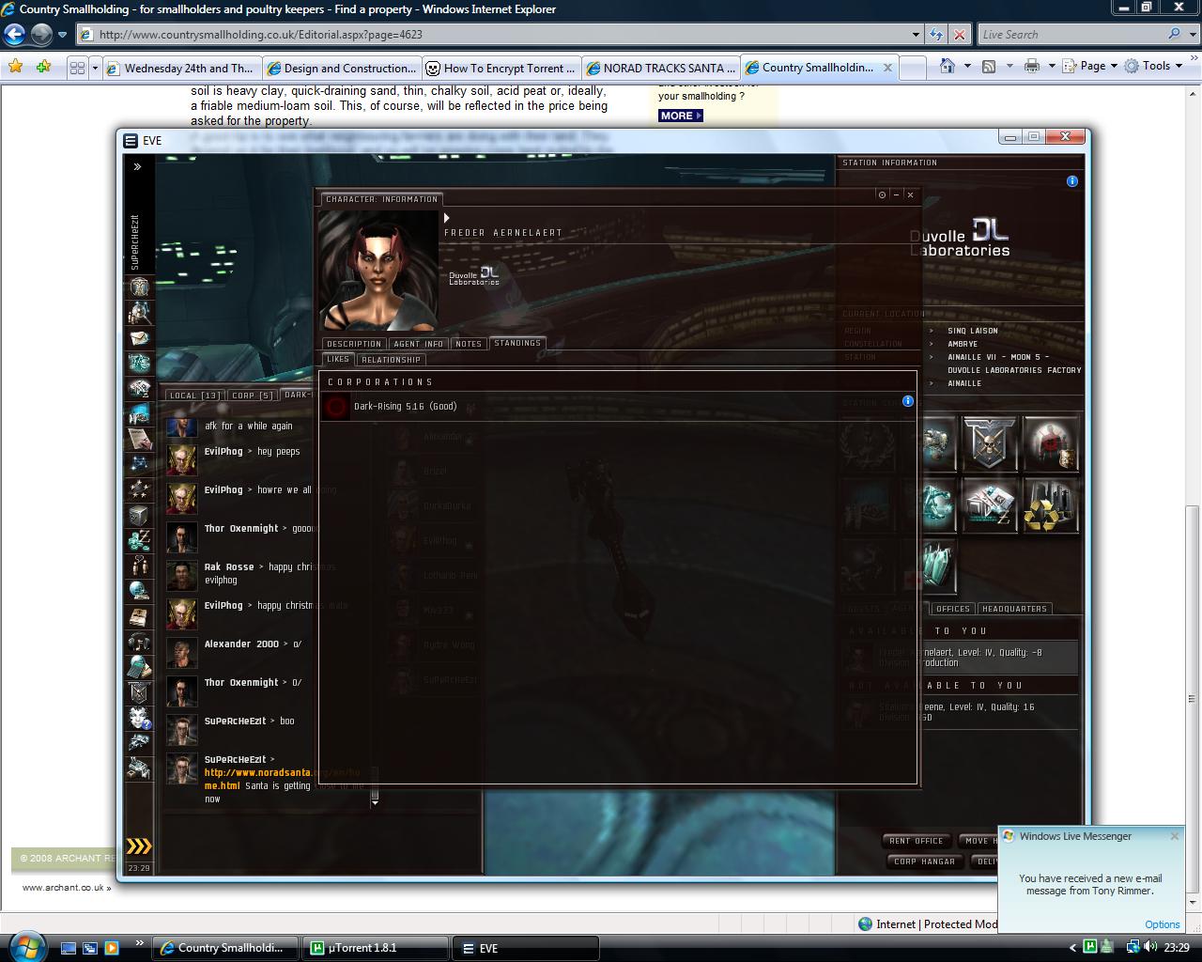Switch to the Notes tab

click(469, 344)
